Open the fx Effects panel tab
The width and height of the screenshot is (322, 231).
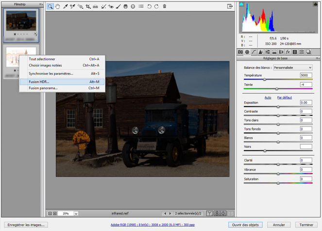(288, 52)
